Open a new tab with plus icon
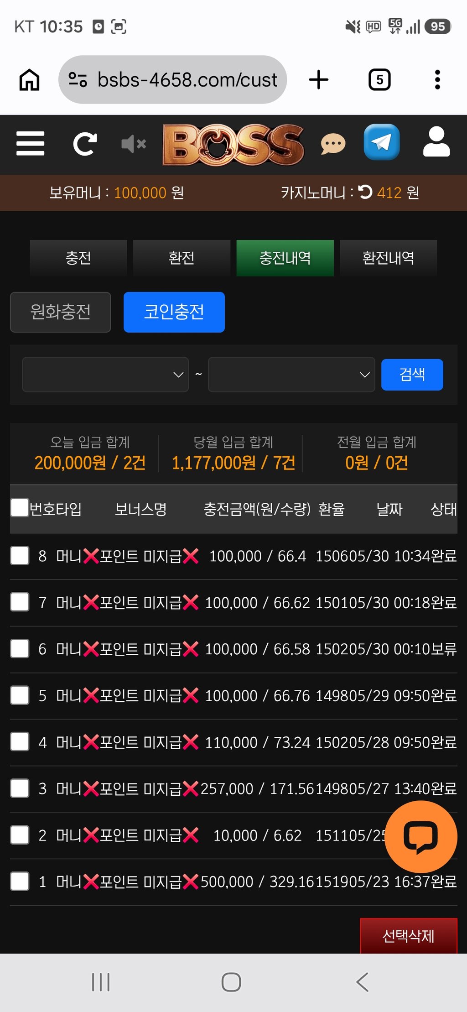Image resolution: width=467 pixels, height=1012 pixels. [x=319, y=80]
